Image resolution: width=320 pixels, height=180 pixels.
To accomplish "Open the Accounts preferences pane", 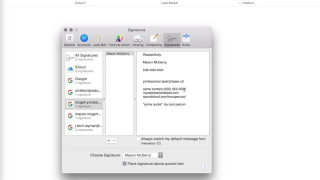I will [x=84, y=40].
